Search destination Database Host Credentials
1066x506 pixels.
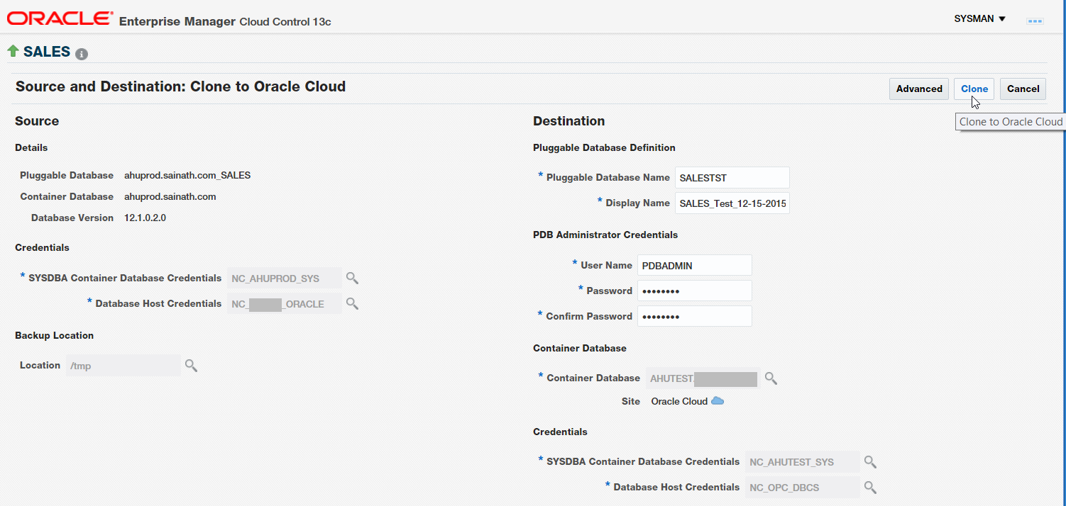point(870,488)
